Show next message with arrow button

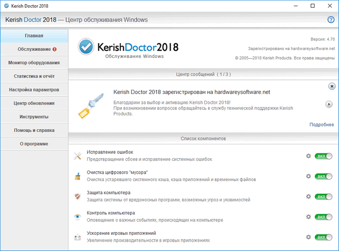(329, 104)
